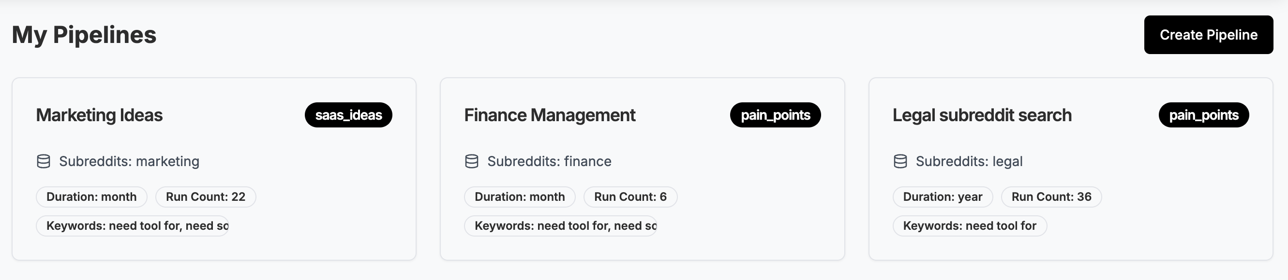The image size is (1288, 280).
Task: Click the Keywords chip on Marketing Ideas card
Action: (133, 225)
